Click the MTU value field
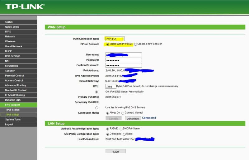 111,87
